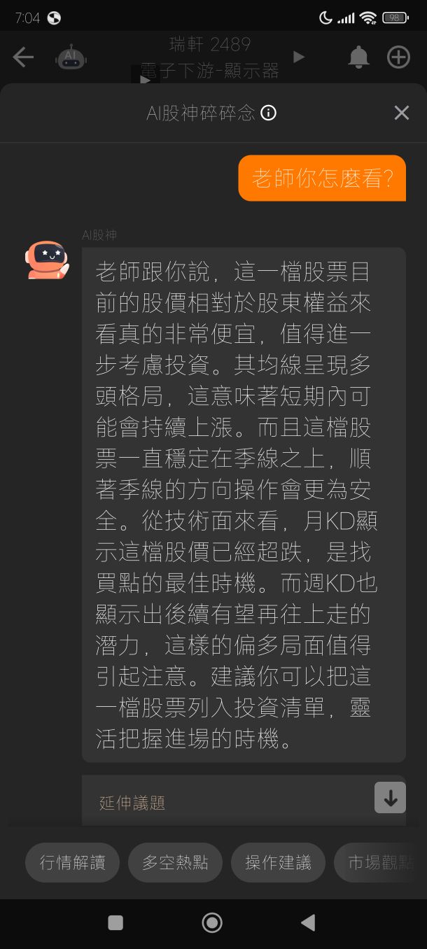
Task: Tap the AI股神 robot avatar
Action: [48, 260]
